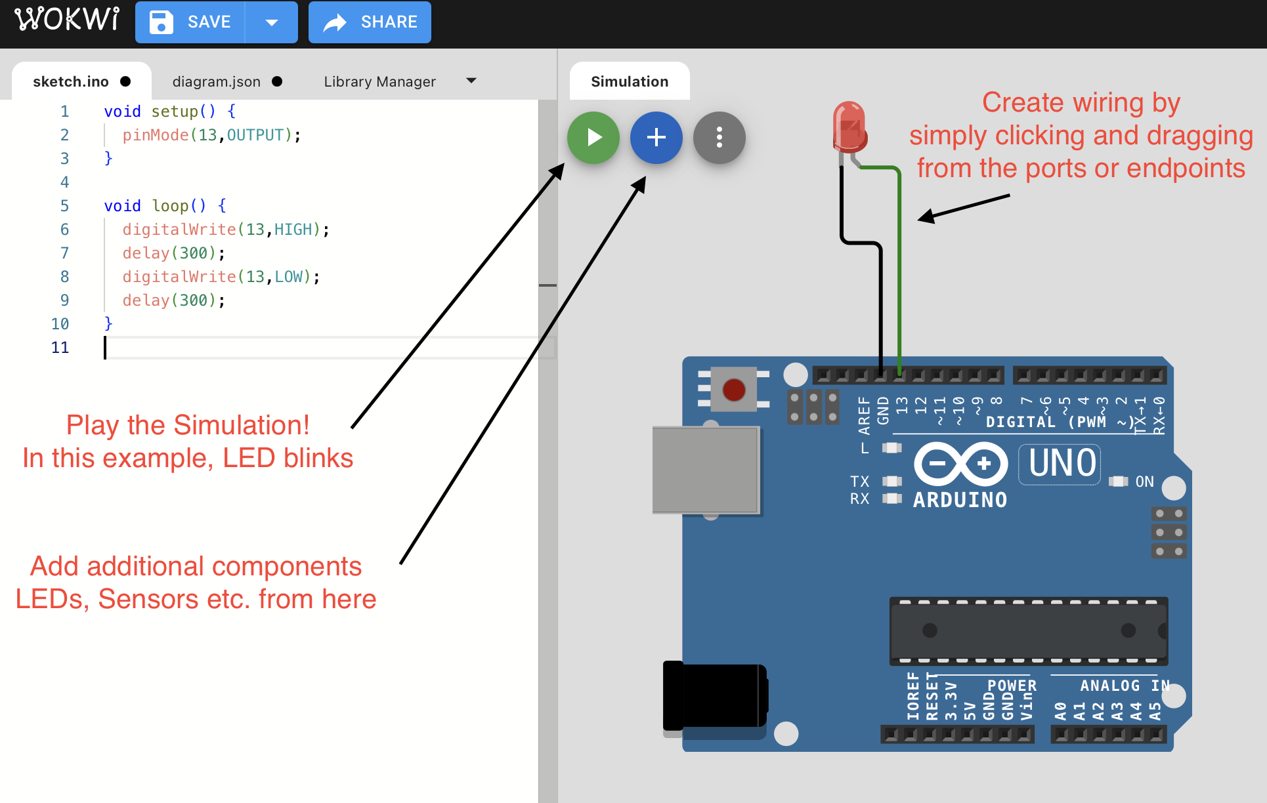Click the floppy disk save icon
This screenshot has height=803, width=1267.
pyautogui.click(x=161, y=22)
